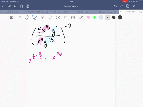Screen dimensions: 143x107
Task: Select the Lasso tool
Action: click(50, 18)
